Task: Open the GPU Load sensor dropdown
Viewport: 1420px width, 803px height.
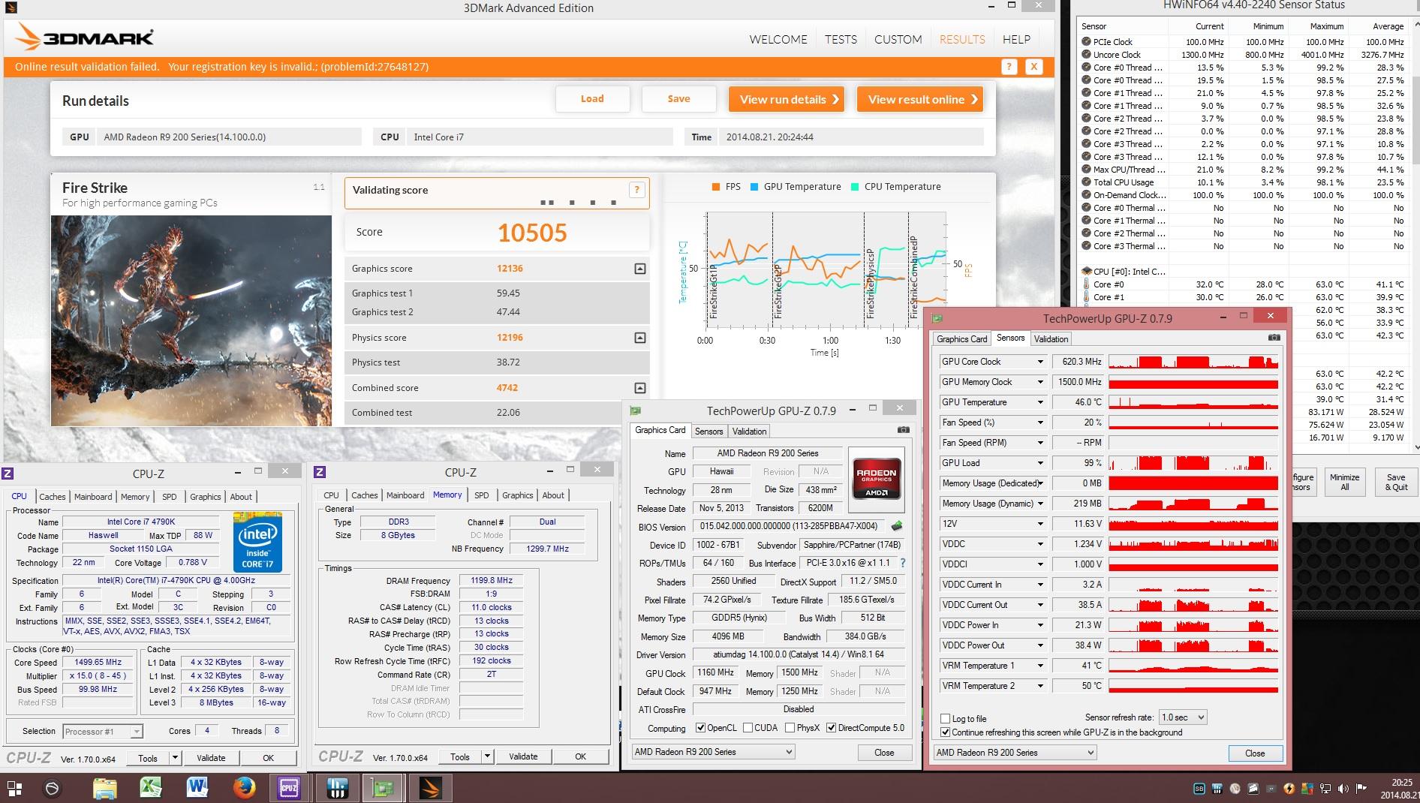Action: pos(1040,463)
